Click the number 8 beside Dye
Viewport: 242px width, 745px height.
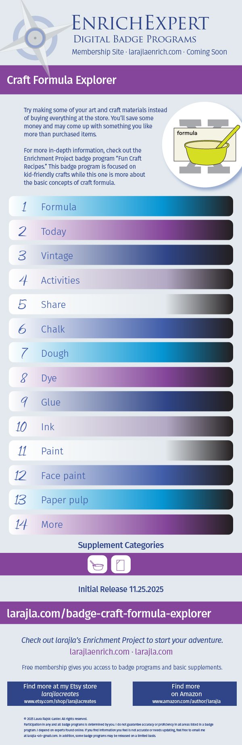point(23,378)
